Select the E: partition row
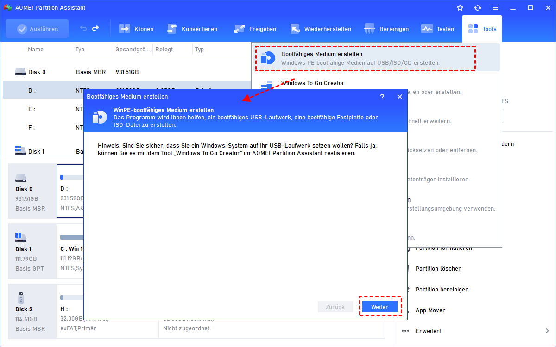The width and height of the screenshot is (556, 347). [x=44, y=109]
